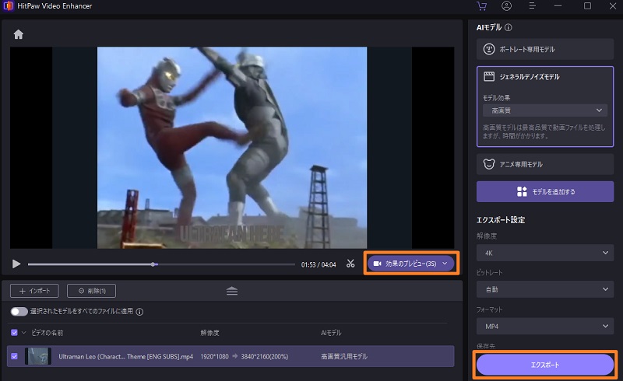The width and height of the screenshot is (623, 381).
Task: Go to the home screen icon
Action: (x=18, y=34)
